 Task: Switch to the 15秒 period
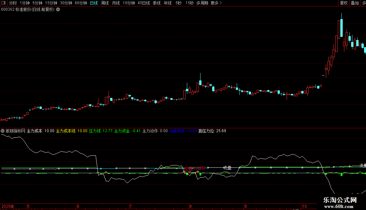click(189, 3)
